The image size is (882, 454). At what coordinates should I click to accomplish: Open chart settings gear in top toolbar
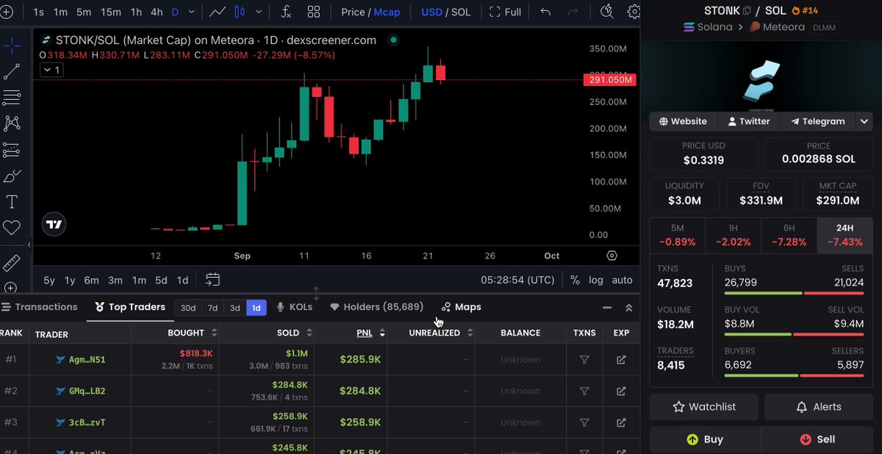pyautogui.click(x=634, y=12)
